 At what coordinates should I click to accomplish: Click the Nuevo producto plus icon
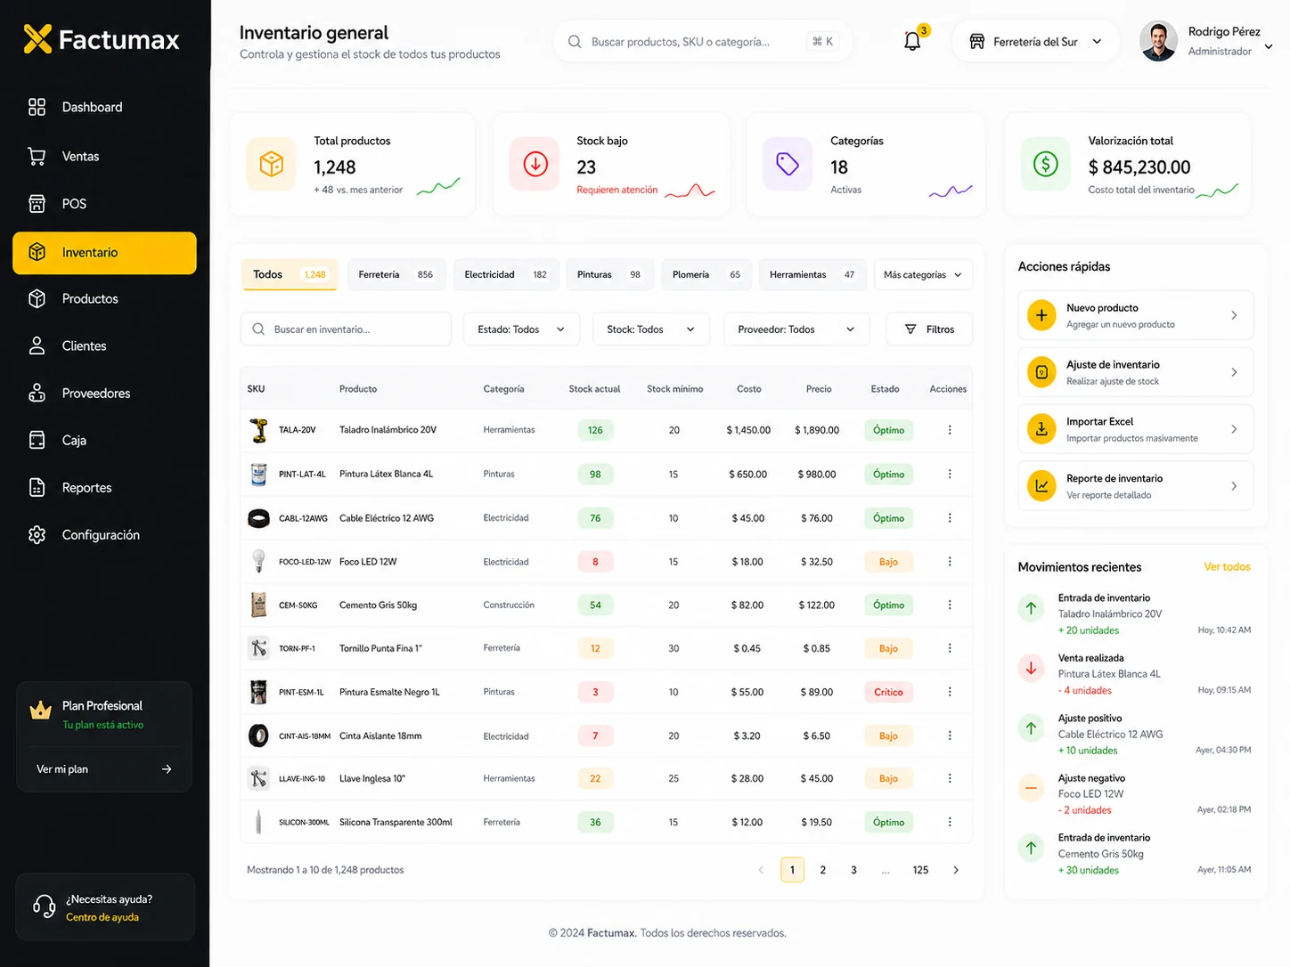point(1041,315)
